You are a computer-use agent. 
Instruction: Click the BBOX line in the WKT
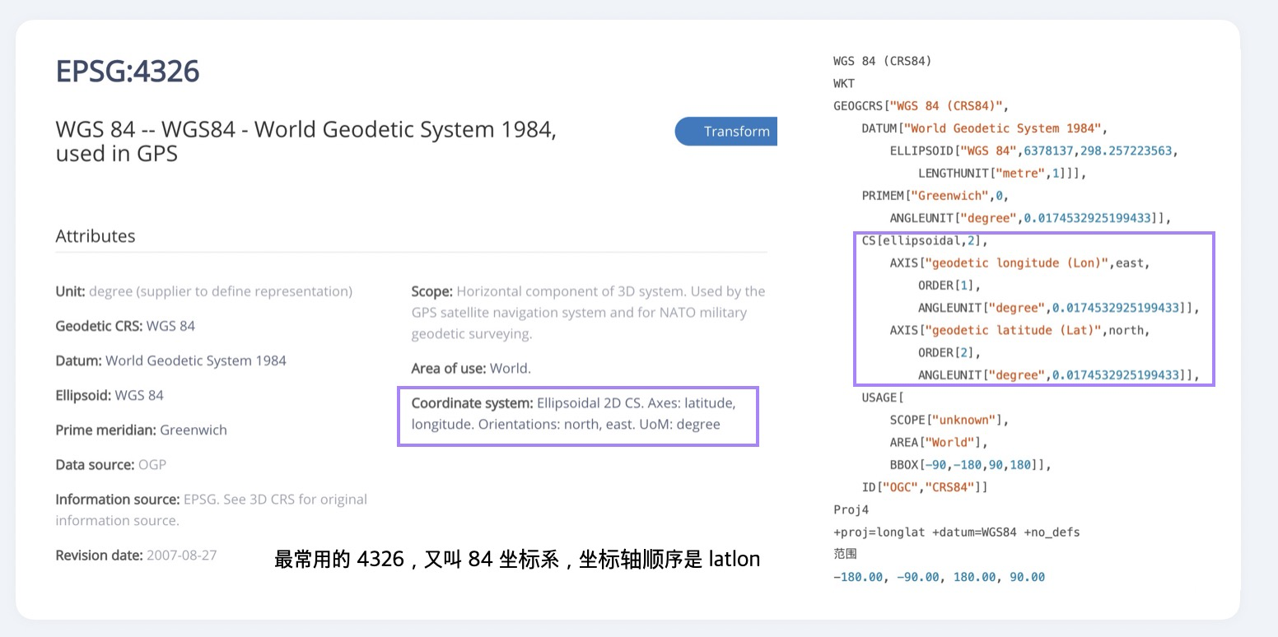tap(970, 465)
